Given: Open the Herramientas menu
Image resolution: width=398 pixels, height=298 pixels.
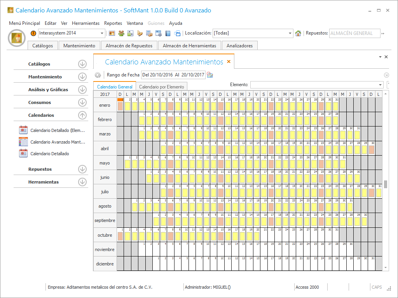Looking at the screenshot, I should [x=86, y=23].
